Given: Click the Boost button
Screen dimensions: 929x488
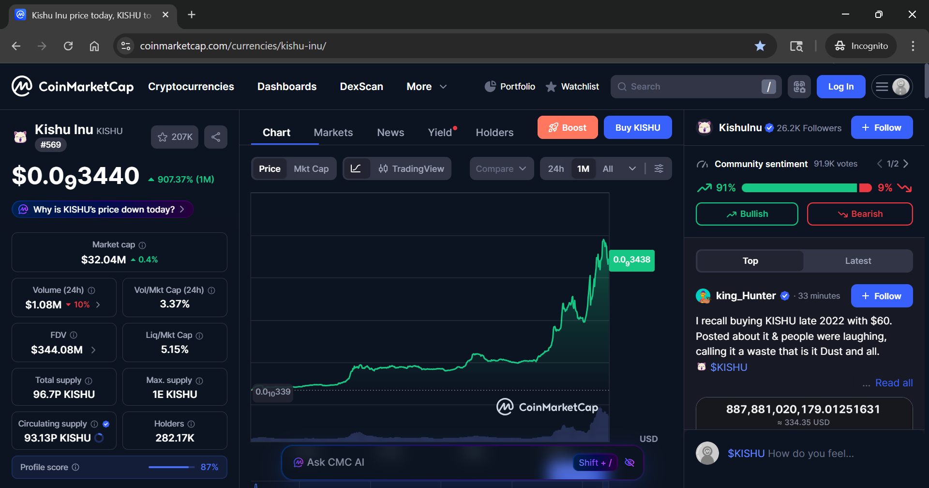Looking at the screenshot, I should tap(568, 127).
